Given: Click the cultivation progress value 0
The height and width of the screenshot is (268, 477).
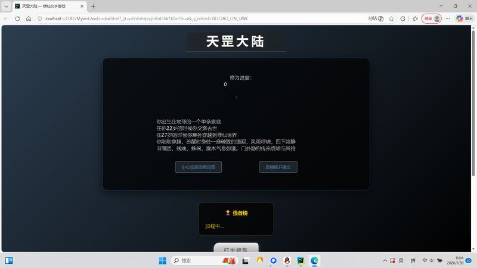Looking at the screenshot, I should click(x=225, y=85).
